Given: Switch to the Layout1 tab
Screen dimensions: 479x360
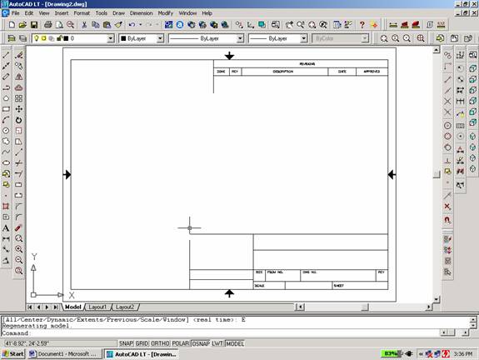Looking at the screenshot, I should [x=97, y=307].
